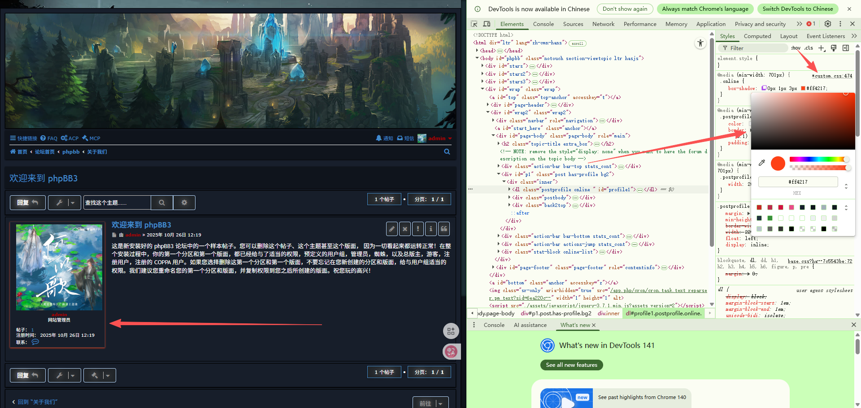Switch to the Network tab
Screen dimensions: 861x408
pyautogui.click(x=603, y=24)
